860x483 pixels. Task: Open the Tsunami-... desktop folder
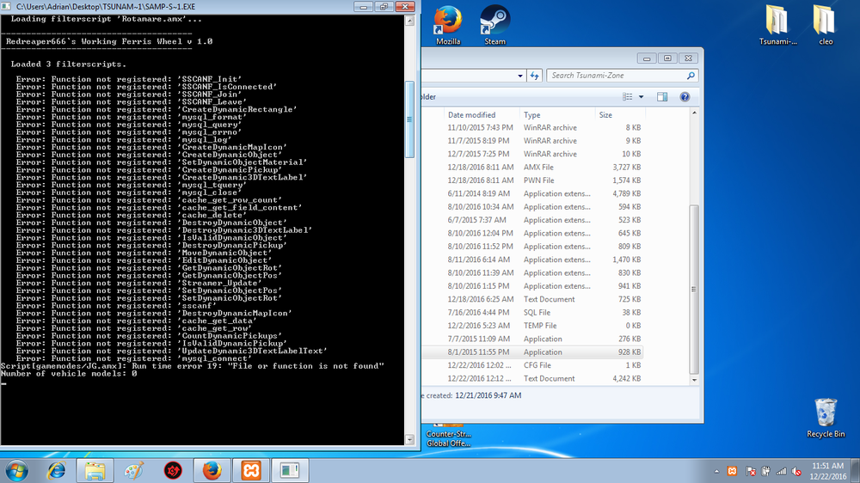pyautogui.click(x=777, y=25)
